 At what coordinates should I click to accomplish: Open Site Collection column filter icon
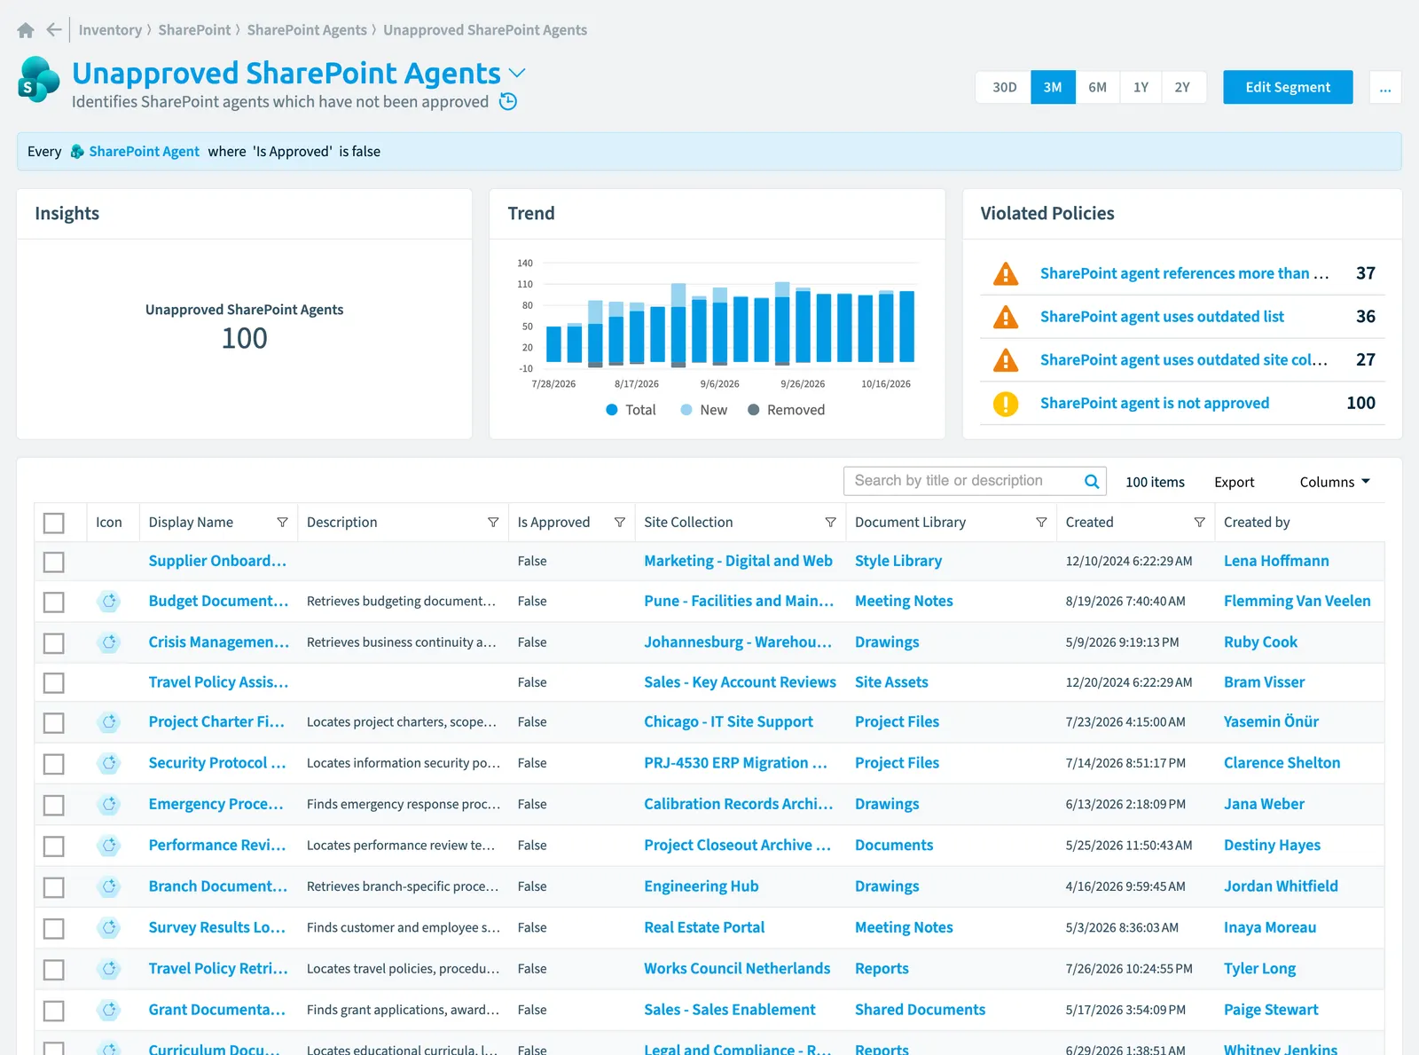[831, 523]
